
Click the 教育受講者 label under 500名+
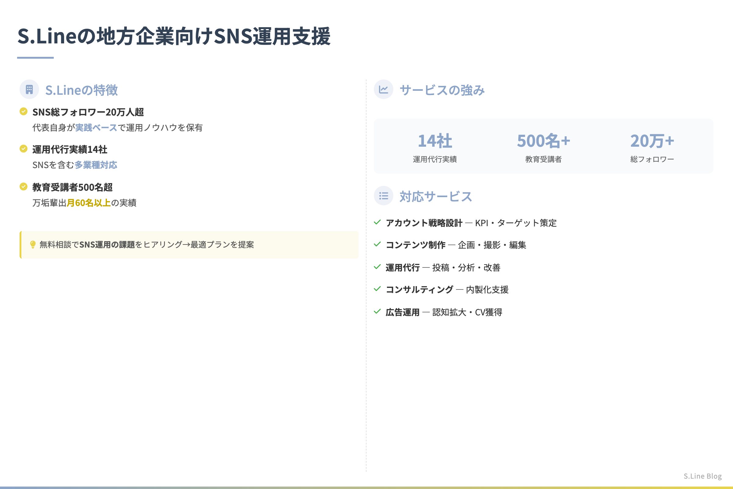point(544,159)
